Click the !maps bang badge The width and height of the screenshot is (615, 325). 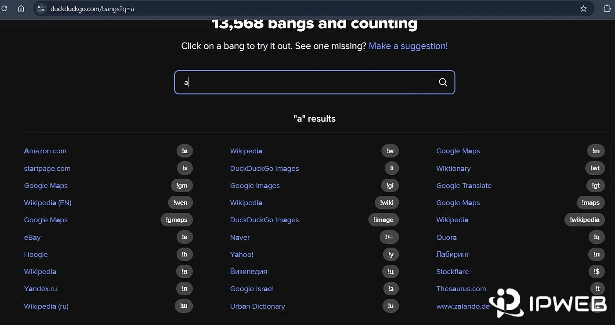pyautogui.click(x=590, y=203)
